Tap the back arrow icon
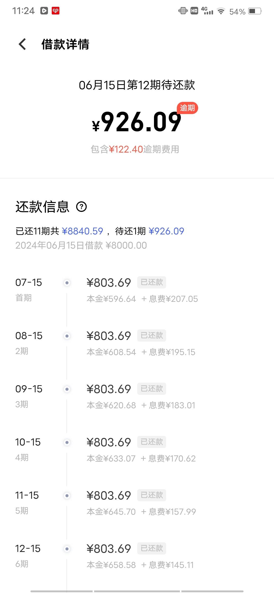 (x=22, y=44)
